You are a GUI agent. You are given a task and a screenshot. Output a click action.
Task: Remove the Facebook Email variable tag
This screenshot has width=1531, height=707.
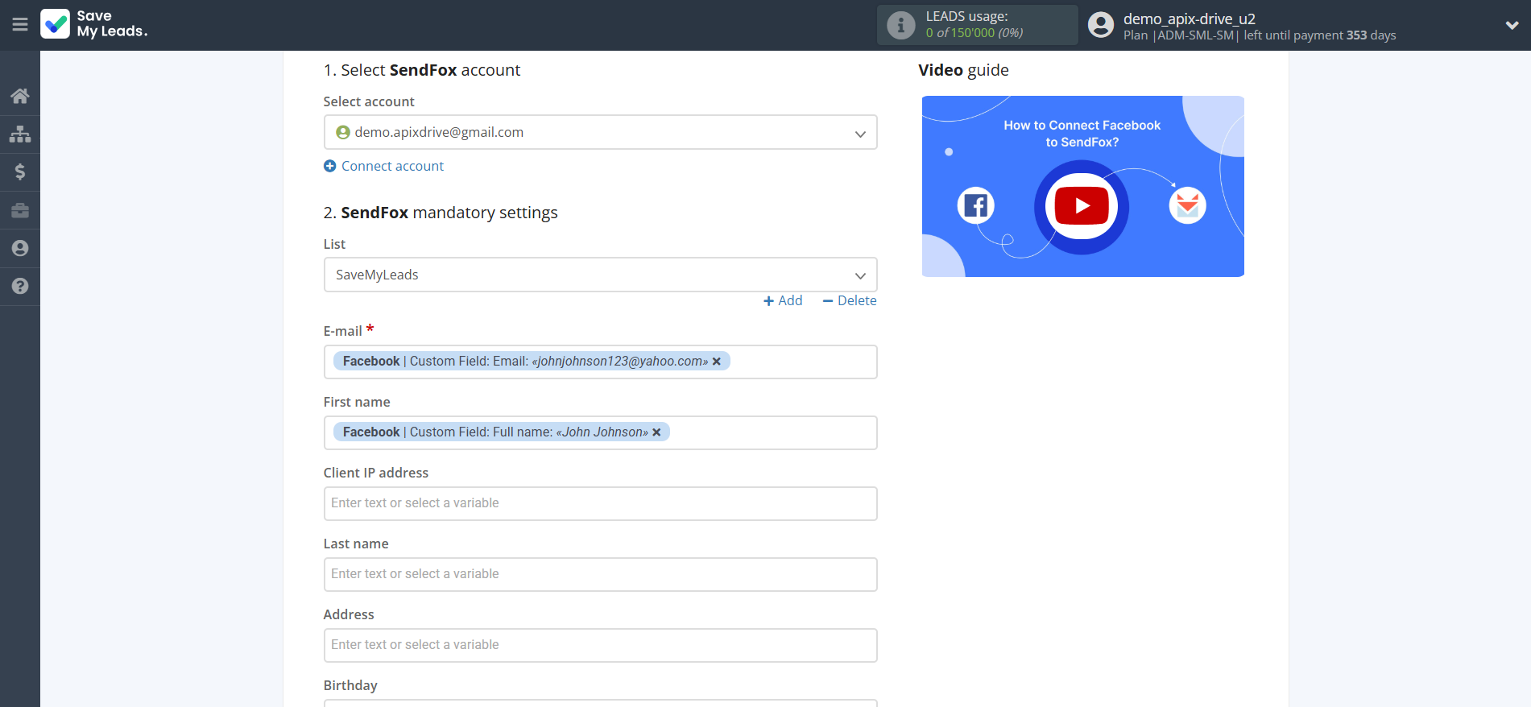717,362
